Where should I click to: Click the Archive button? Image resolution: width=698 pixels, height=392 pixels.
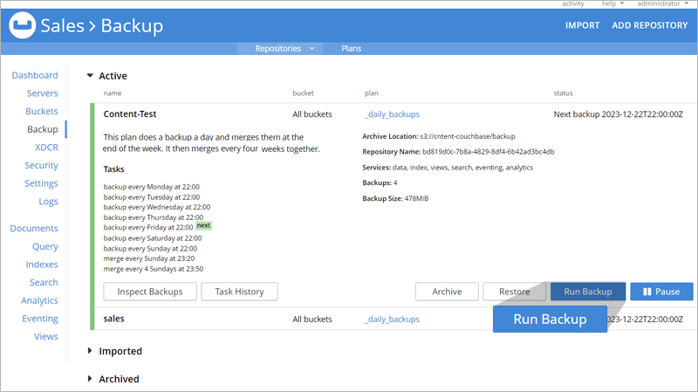[x=447, y=292]
